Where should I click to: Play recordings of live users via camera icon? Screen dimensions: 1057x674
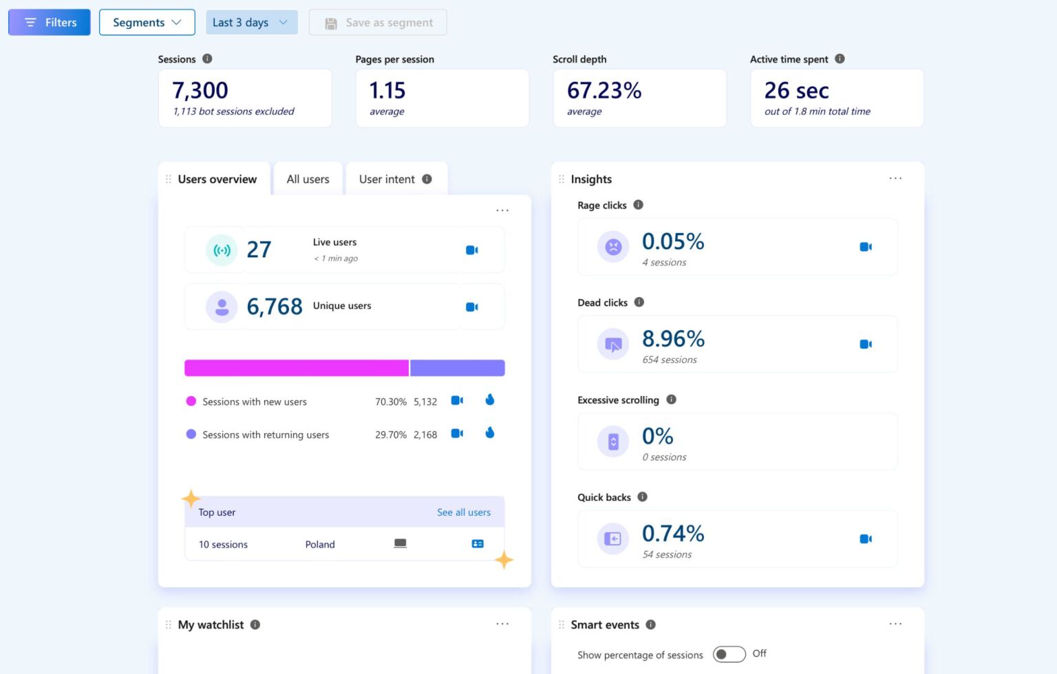click(471, 250)
